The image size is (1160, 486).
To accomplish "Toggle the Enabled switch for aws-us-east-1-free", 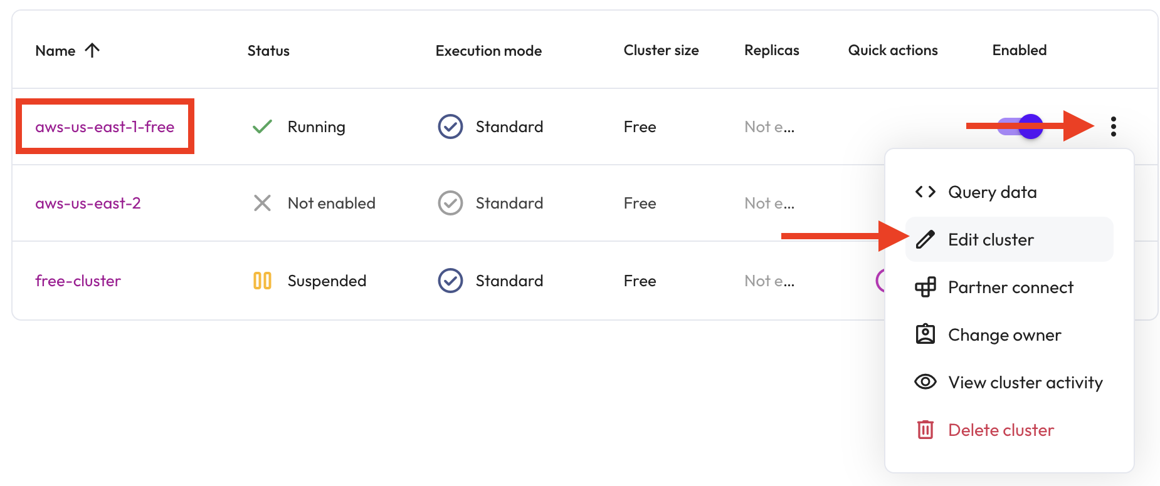I will pyautogui.click(x=1020, y=127).
